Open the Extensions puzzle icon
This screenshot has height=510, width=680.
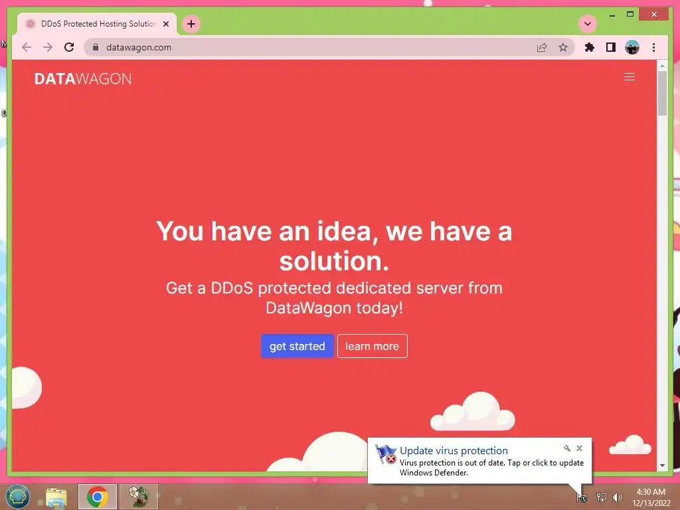tap(590, 47)
